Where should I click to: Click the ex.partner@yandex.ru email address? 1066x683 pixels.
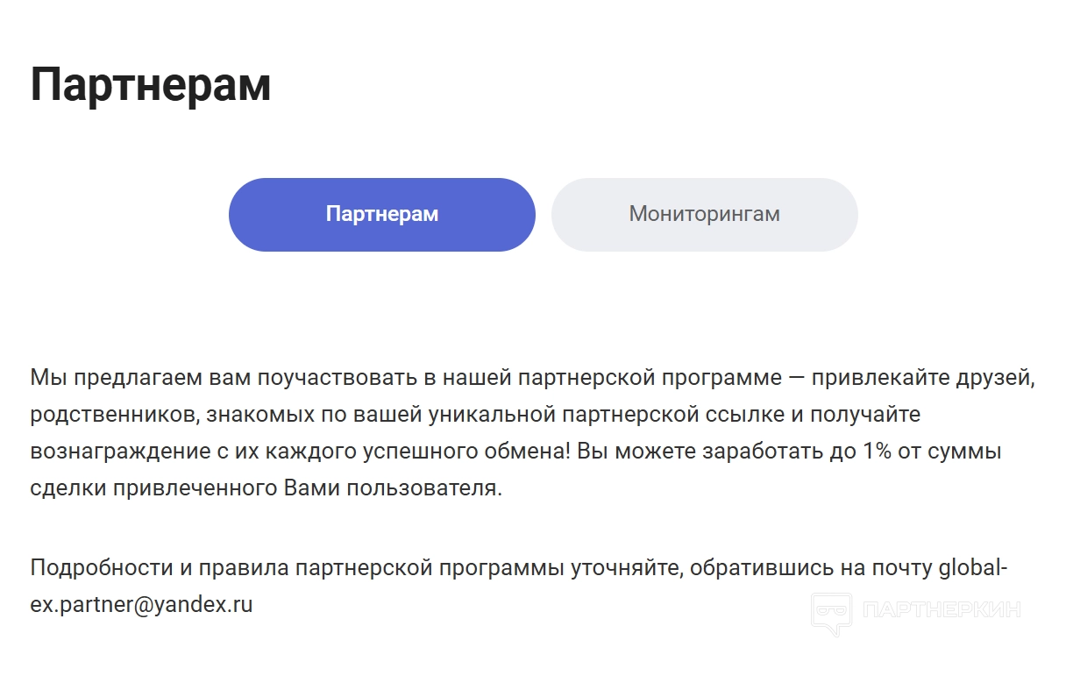tap(141, 604)
